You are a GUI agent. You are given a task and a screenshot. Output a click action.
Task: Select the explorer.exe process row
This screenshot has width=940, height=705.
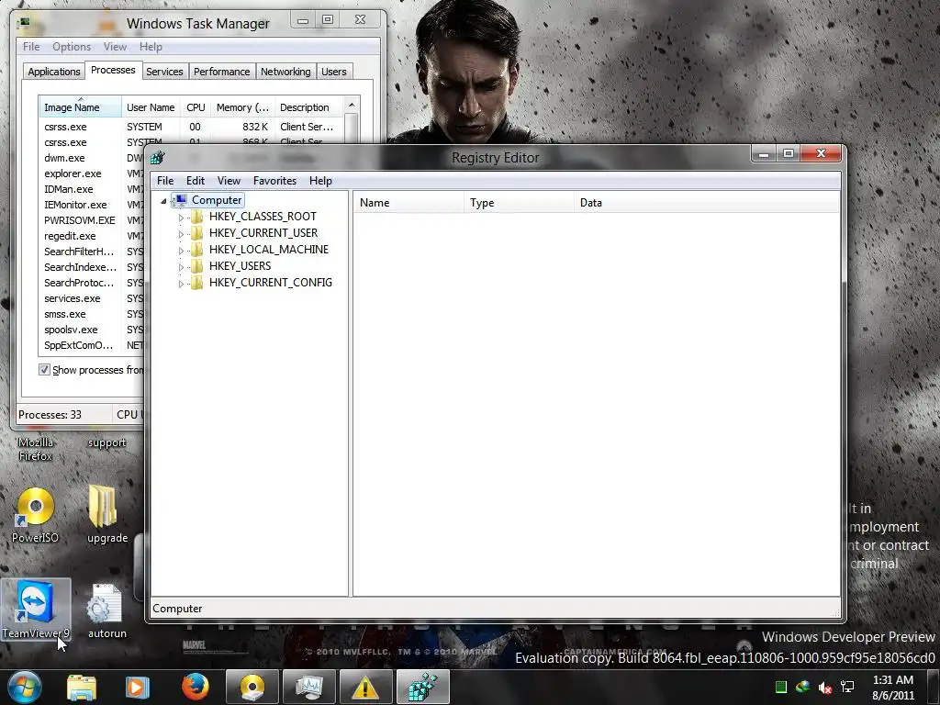click(x=93, y=173)
